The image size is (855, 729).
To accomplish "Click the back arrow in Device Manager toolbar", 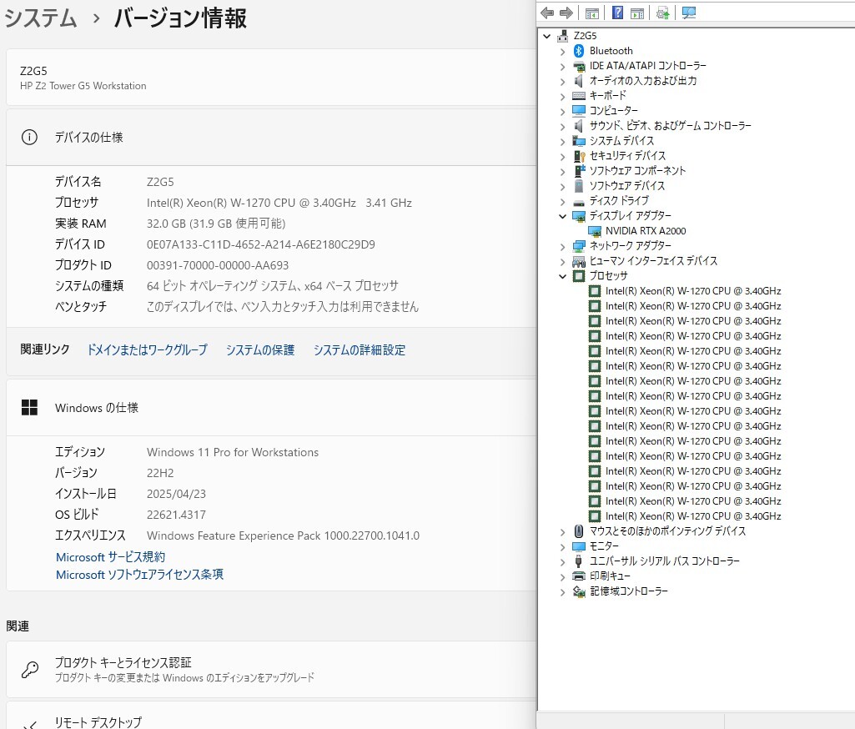I will tap(547, 13).
